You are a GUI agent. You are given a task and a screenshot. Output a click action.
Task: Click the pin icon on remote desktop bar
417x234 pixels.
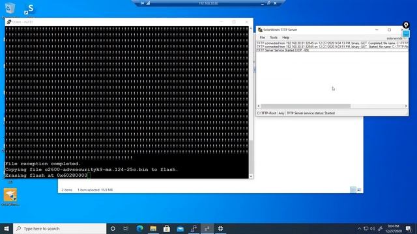143,3
